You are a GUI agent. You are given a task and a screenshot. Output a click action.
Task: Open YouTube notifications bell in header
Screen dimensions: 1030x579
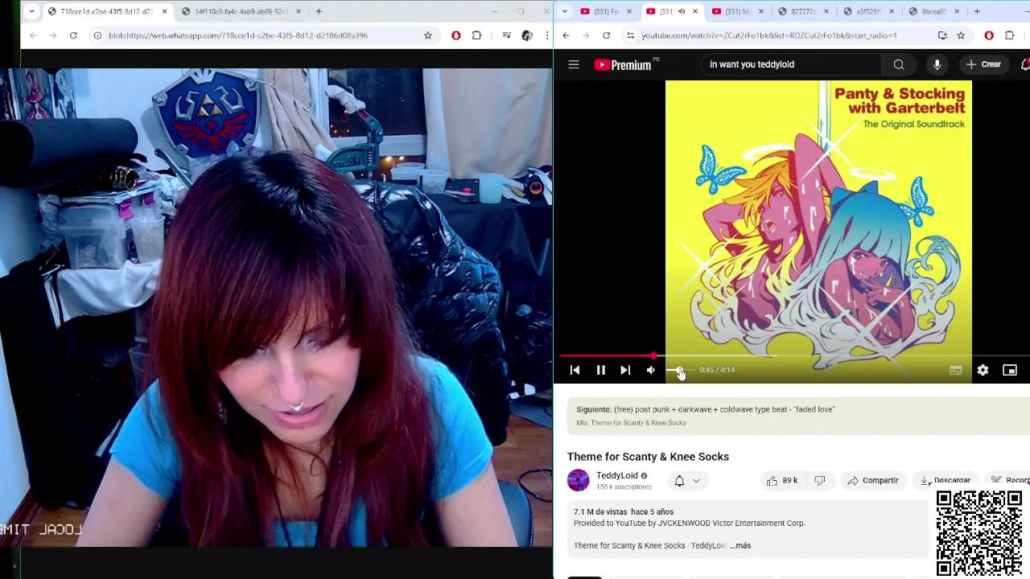pos(1024,64)
